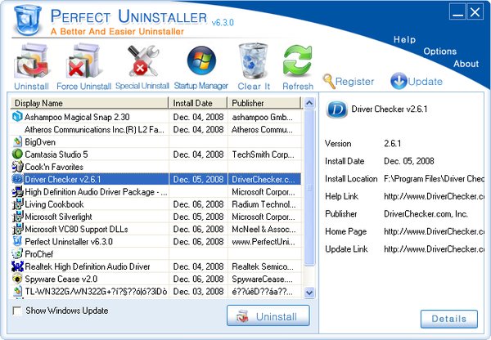Screen dimensions: 491x340
Task: Click the Update Link URL value
Action: 434,249
